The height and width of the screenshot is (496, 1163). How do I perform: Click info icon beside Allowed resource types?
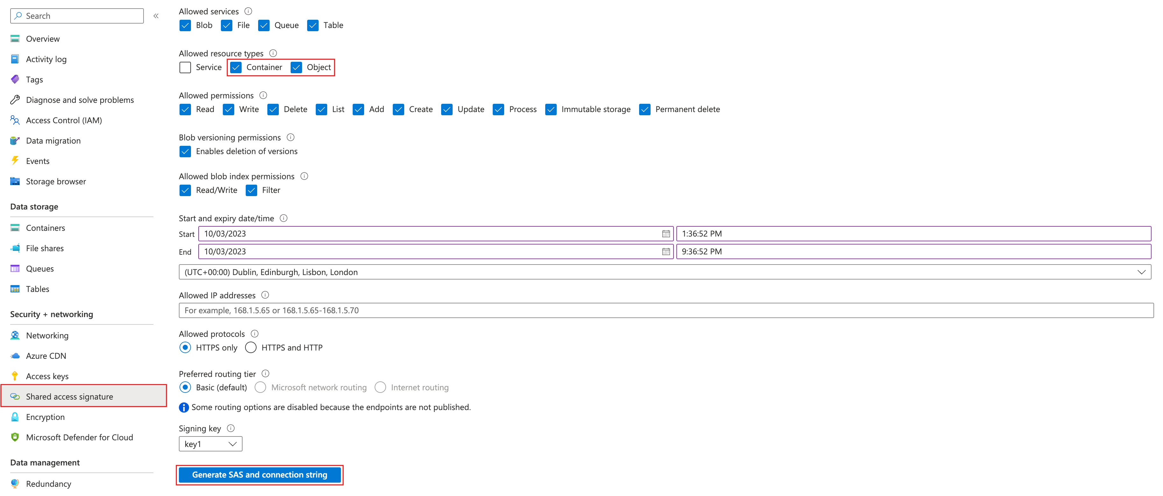point(273,53)
